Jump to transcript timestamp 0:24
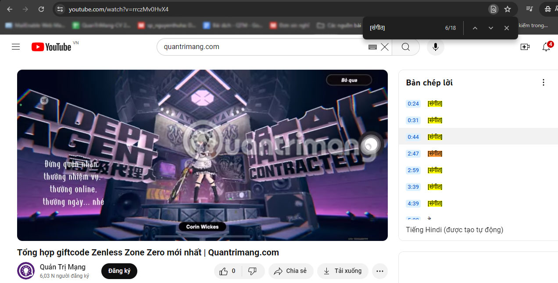558x283 pixels. click(x=413, y=104)
